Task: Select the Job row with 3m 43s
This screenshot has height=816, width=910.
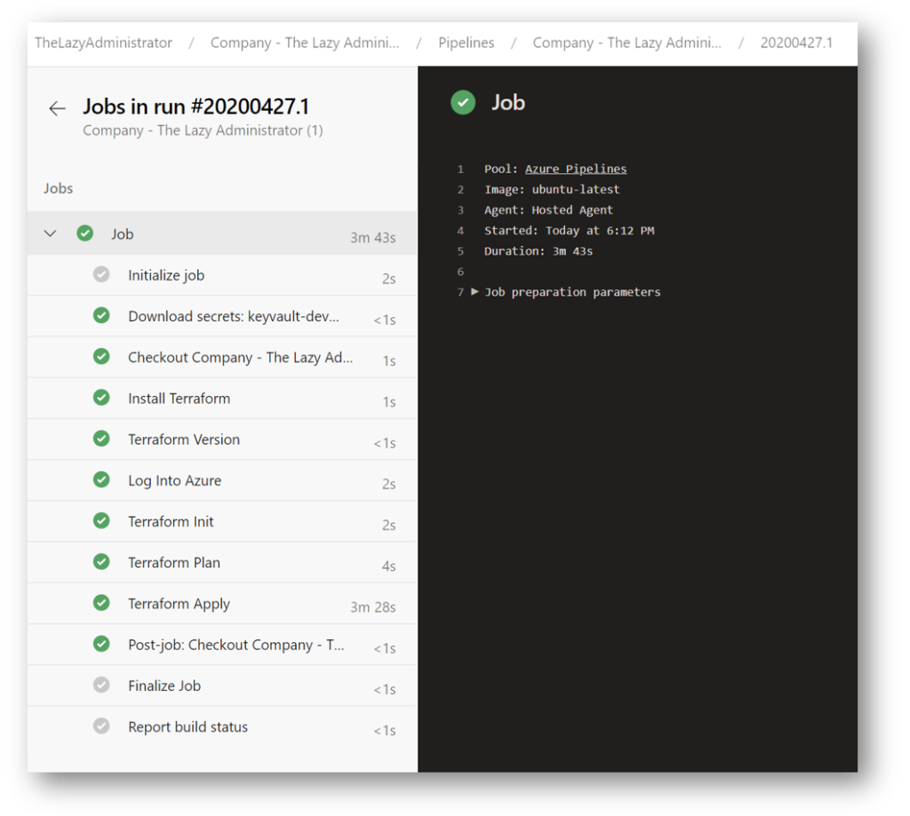Action: click(222, 234)
